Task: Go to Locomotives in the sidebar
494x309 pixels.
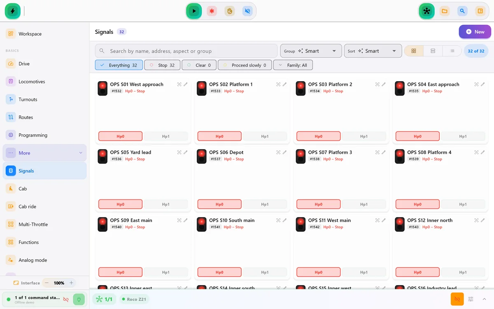Action: tap(44, 82)
